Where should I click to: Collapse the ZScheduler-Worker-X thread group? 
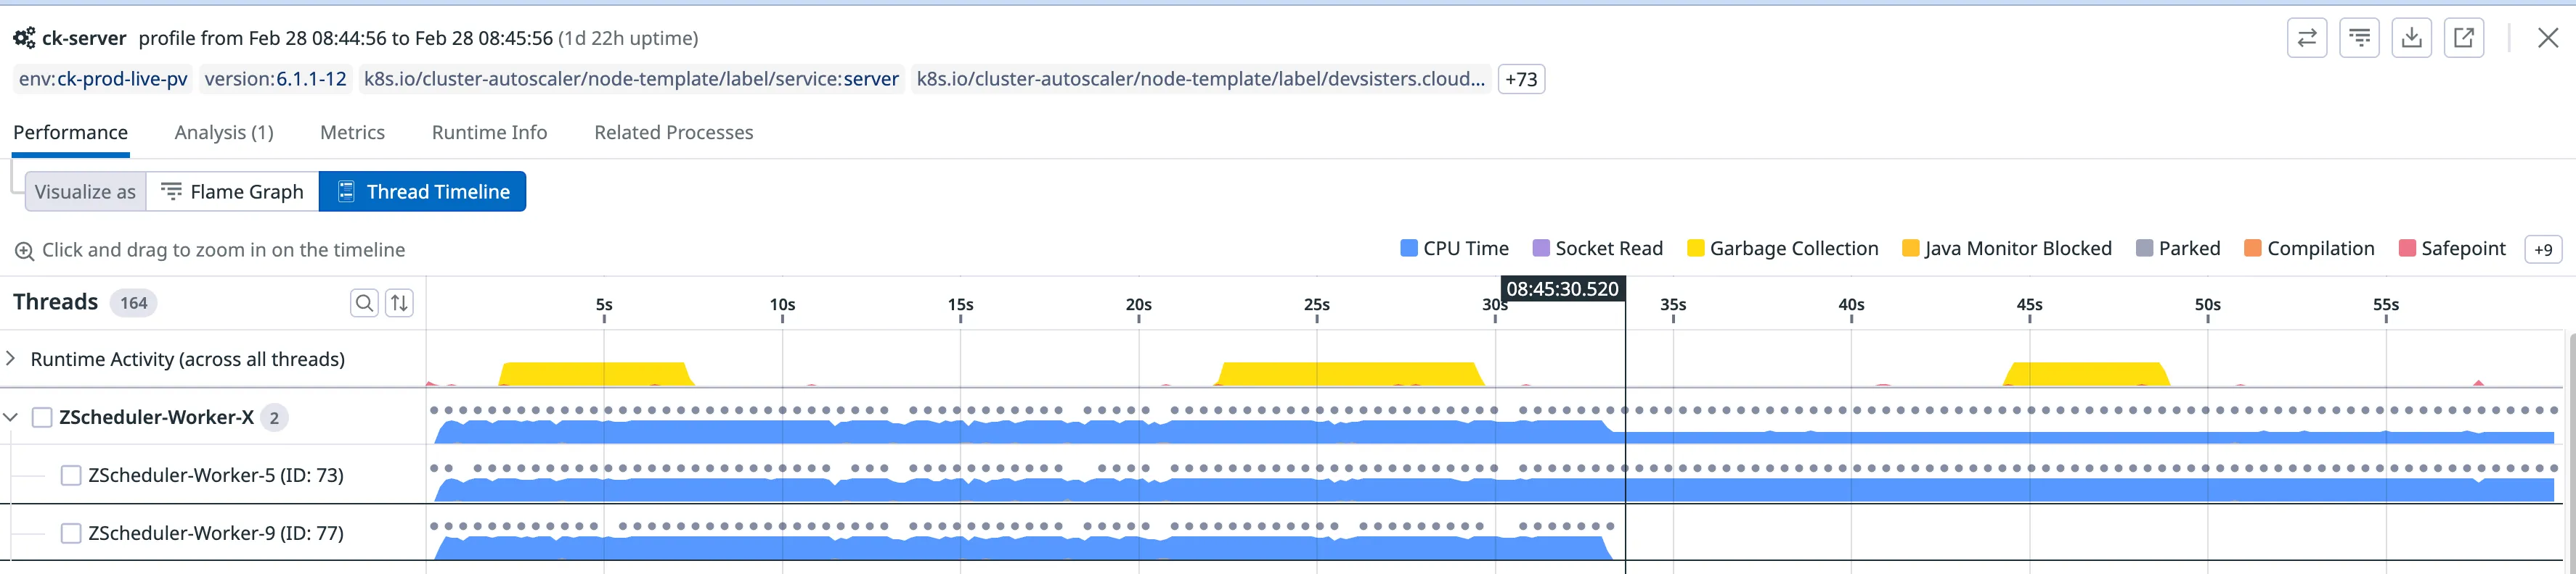11,417
